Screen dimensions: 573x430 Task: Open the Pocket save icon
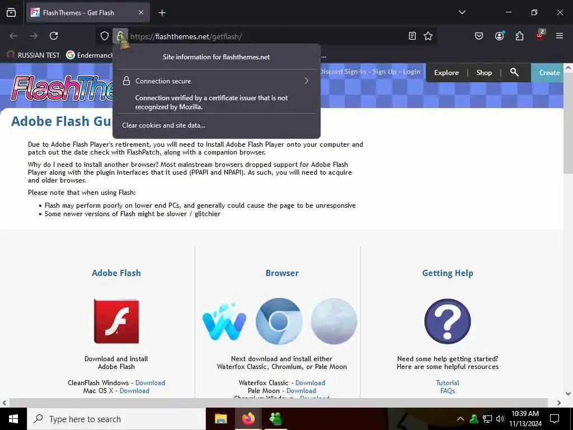click(x=479, y=36)
